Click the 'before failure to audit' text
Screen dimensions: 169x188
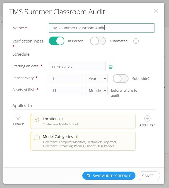(x=124, y=93)
